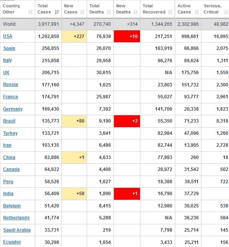Follow the Brazil link

pos(9,121)
